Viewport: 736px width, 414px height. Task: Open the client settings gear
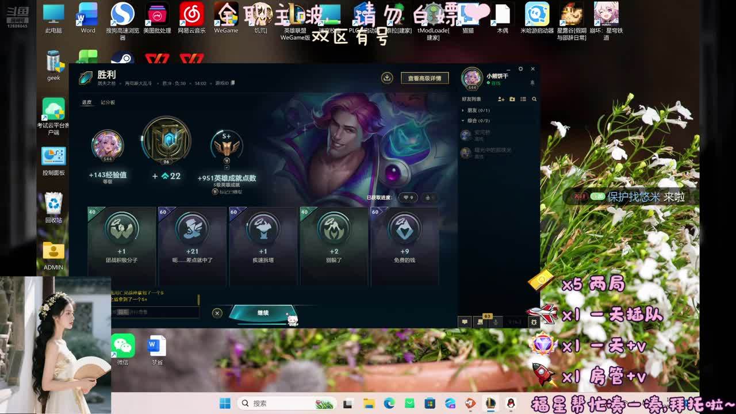coord(520,69)
